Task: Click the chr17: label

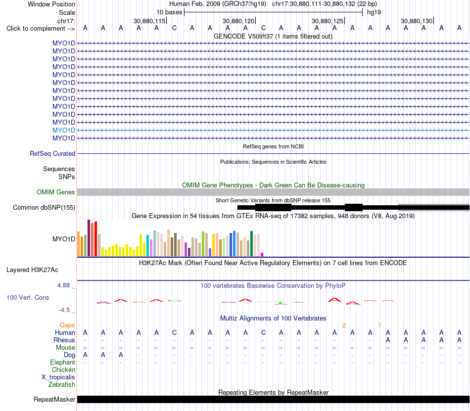Action: click(66, 21)
